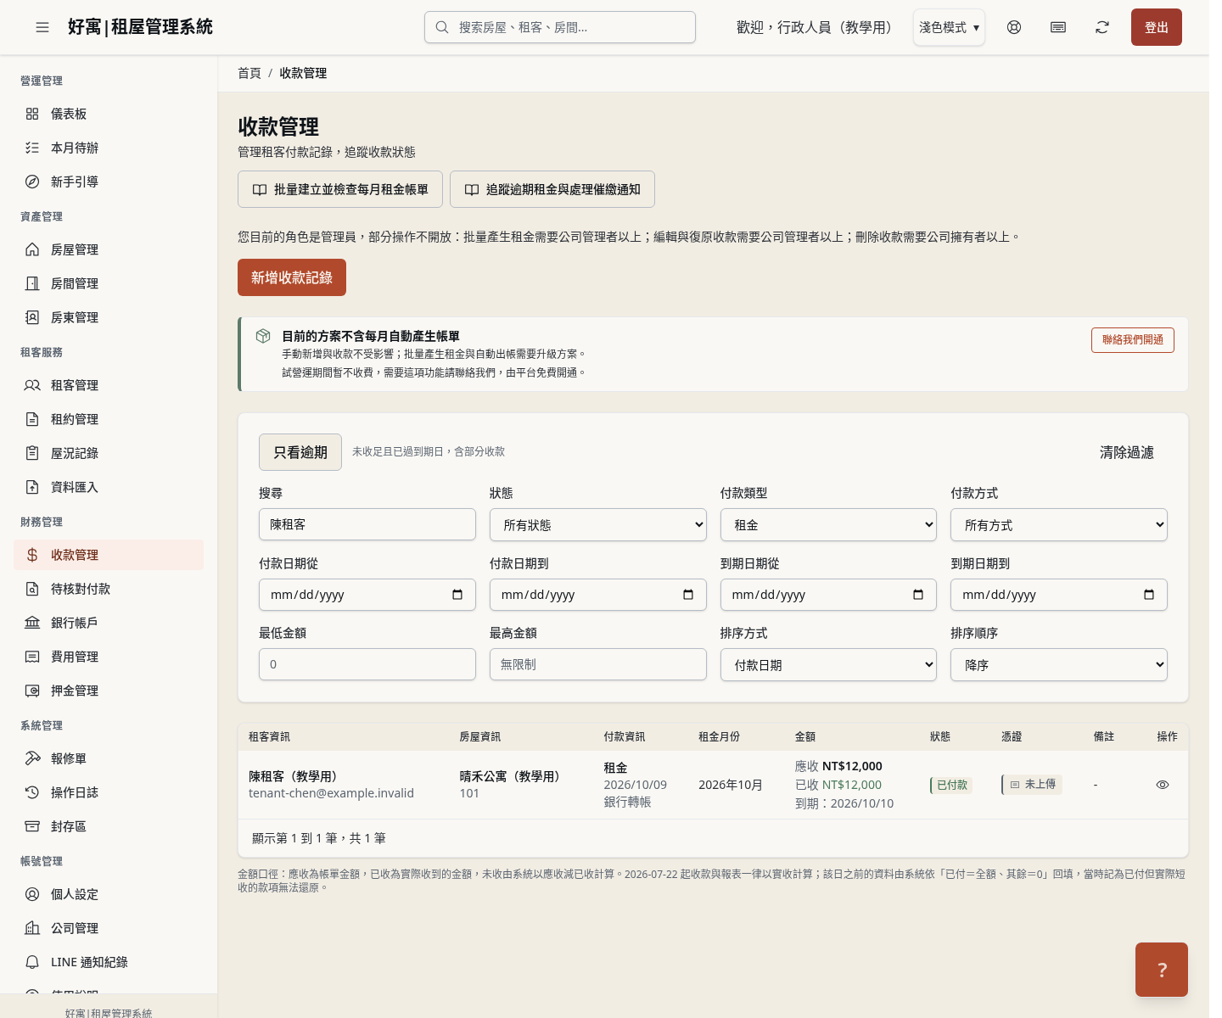Click the 首頁 breadcrumb link
This screenshot has width=1222, height=1018.
point(249,73)
